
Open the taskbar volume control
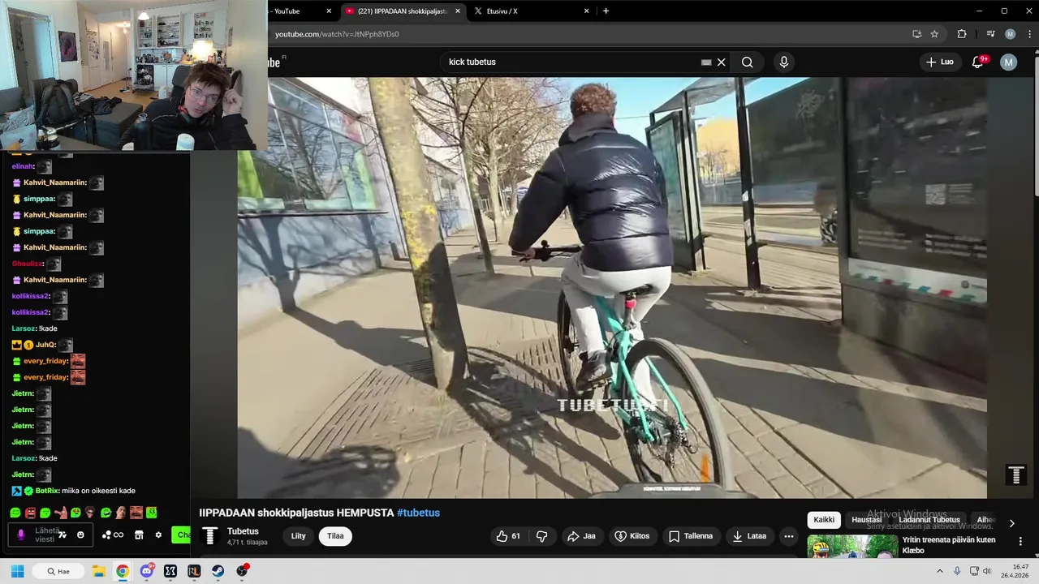tap(987, 571)
